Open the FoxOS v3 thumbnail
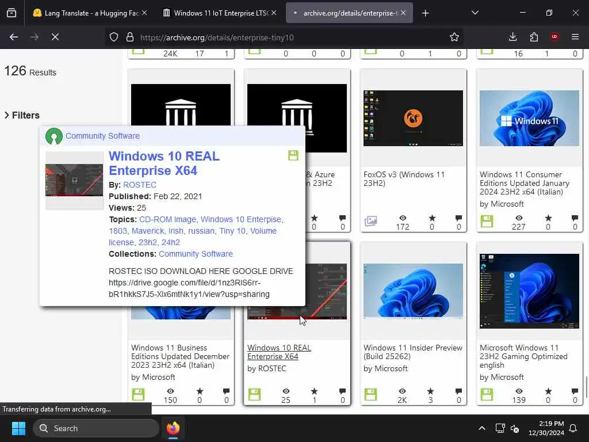 pyautogui.click(x=413, y=118)
